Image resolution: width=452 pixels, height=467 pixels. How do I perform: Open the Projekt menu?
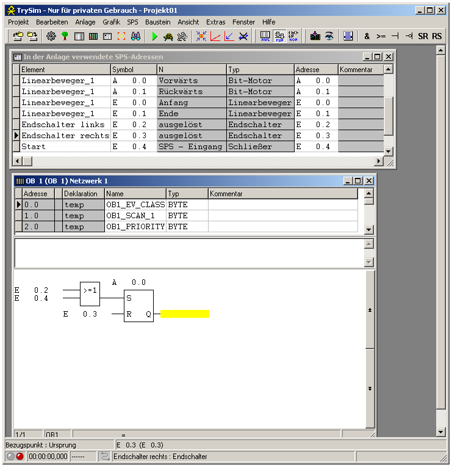click(18, 21)
